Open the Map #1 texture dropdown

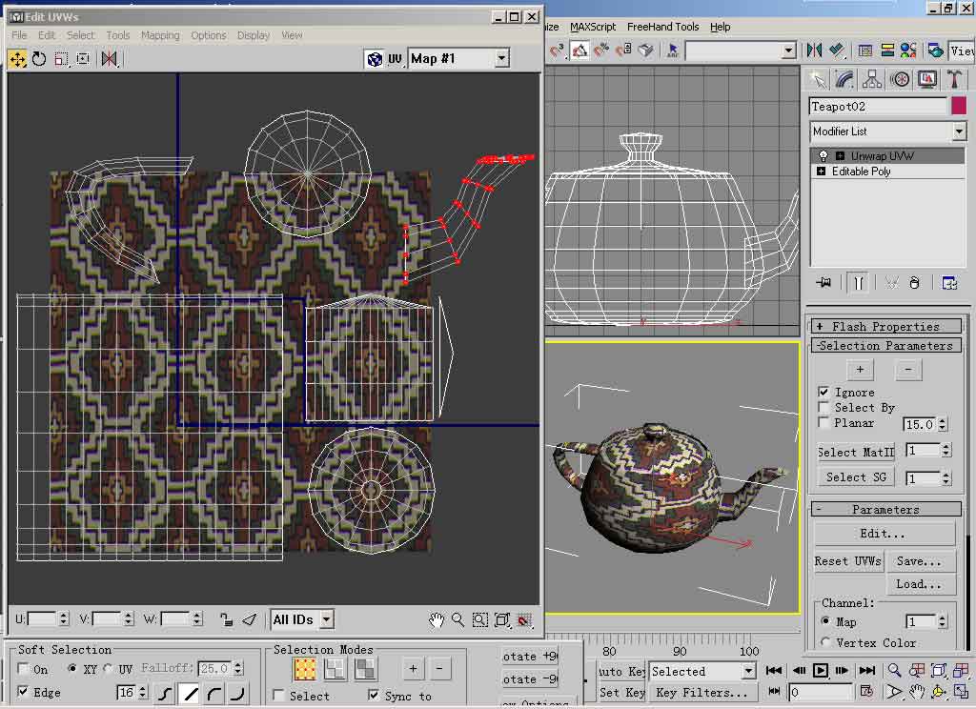501,59
